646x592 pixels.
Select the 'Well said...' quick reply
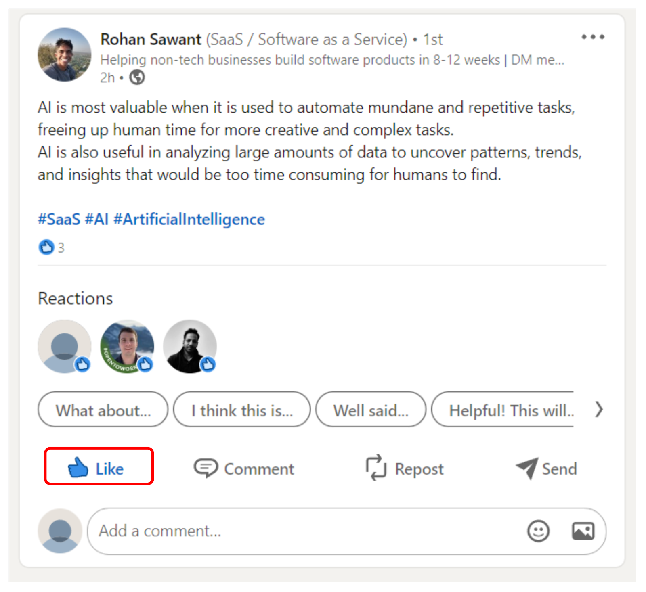click(x=370, y=410)
